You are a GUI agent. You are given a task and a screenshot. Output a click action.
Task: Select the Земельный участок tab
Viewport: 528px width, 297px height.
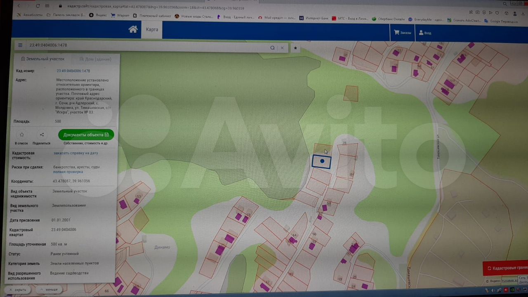[x=42, y=59]
